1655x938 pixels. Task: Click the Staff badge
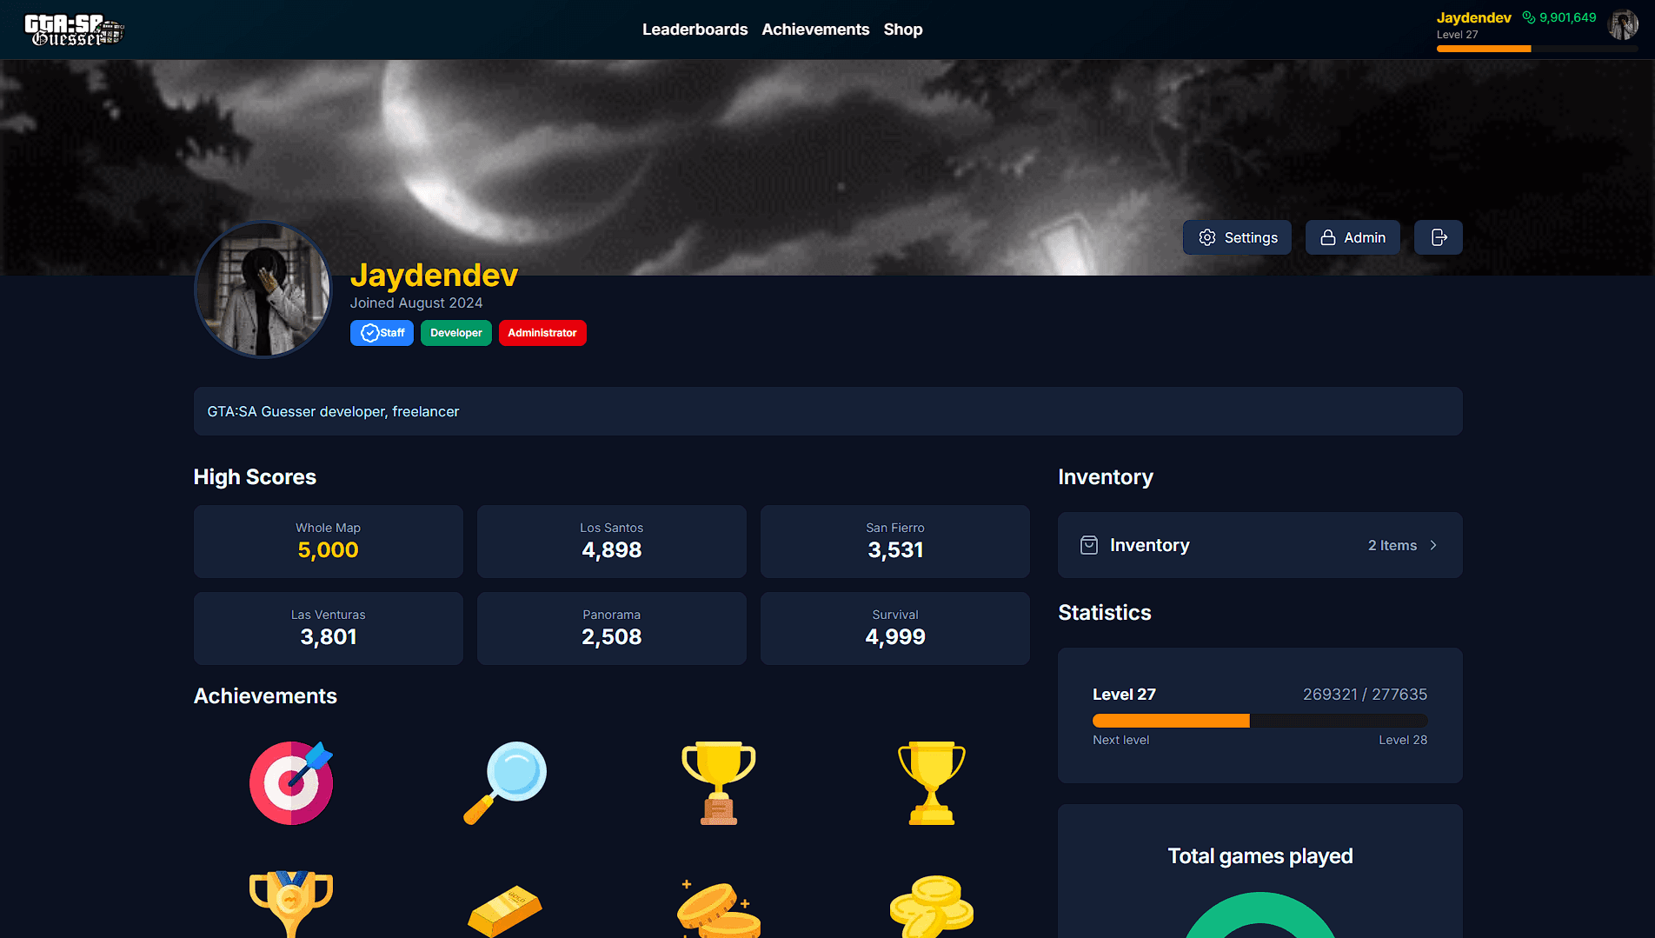(382, 333)
